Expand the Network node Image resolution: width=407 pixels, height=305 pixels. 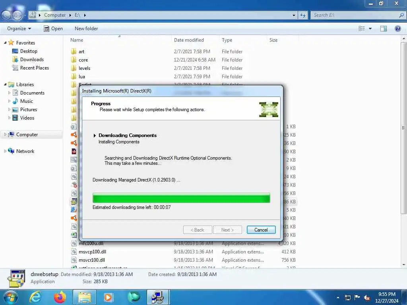click(x=5, y=151)
